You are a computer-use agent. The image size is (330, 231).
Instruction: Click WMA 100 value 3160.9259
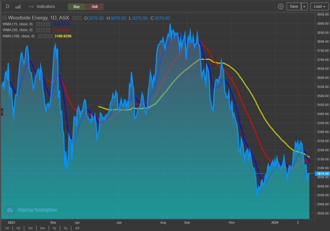coord(63,36)
